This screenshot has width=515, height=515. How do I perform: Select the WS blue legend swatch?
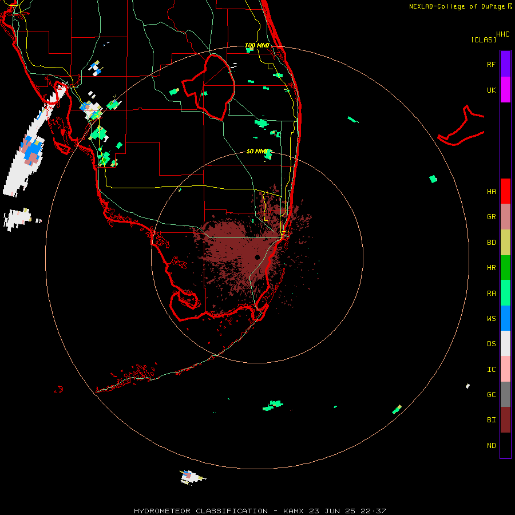[x=505, y=318]
